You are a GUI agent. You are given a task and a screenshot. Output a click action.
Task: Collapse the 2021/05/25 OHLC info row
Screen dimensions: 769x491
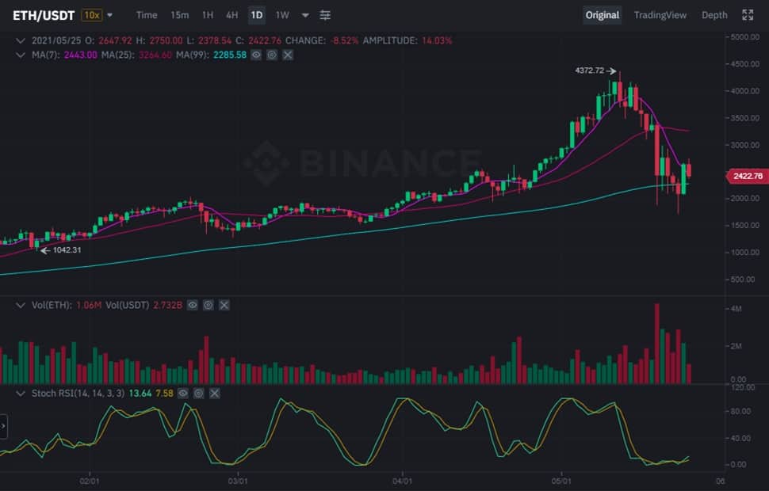pos(20,40)
